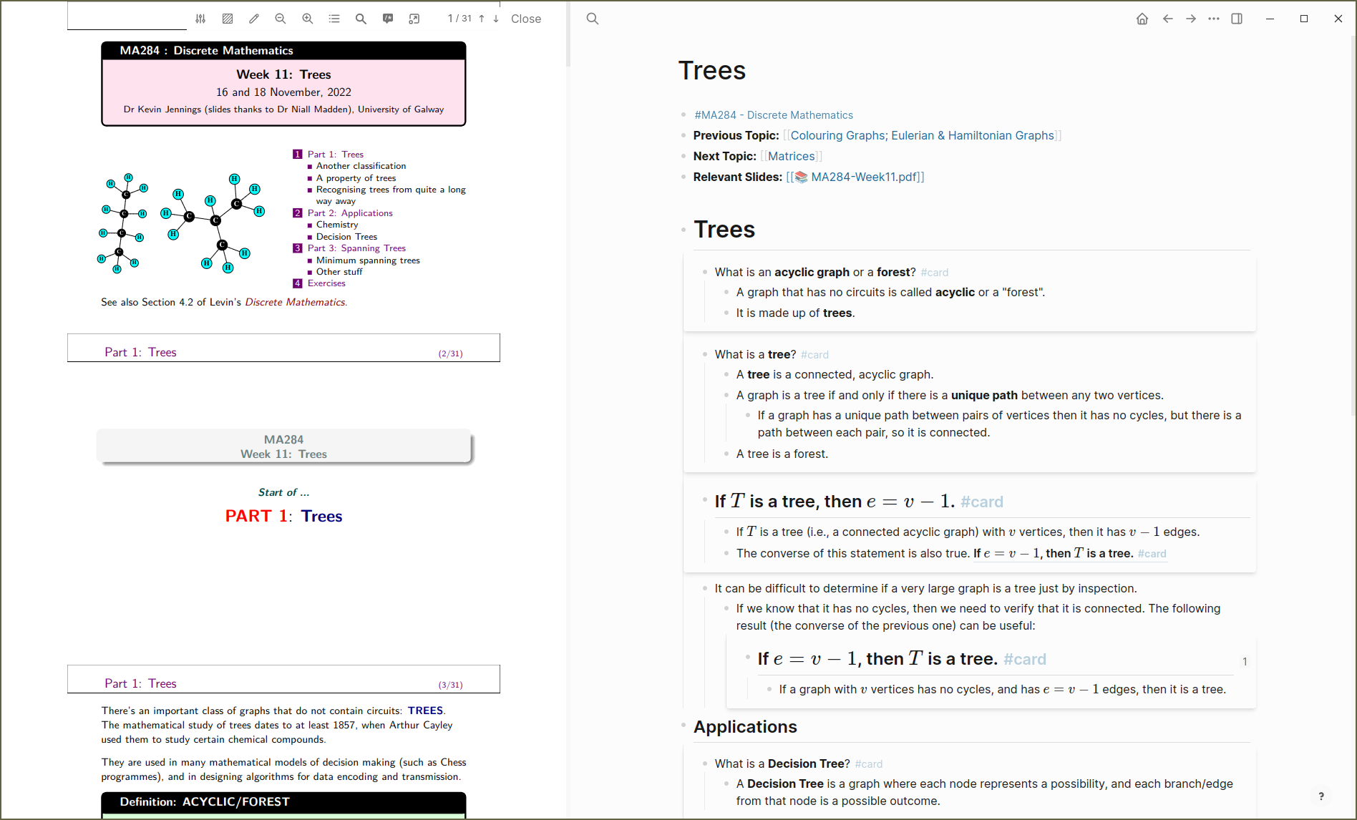Go to the Home page
Image resolution: width=1357 pixels, height=820 pixels.
[1142, 19]
